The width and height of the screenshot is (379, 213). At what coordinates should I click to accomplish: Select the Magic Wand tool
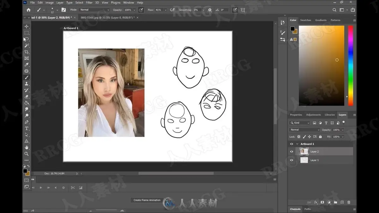click(x=27, y=45)
